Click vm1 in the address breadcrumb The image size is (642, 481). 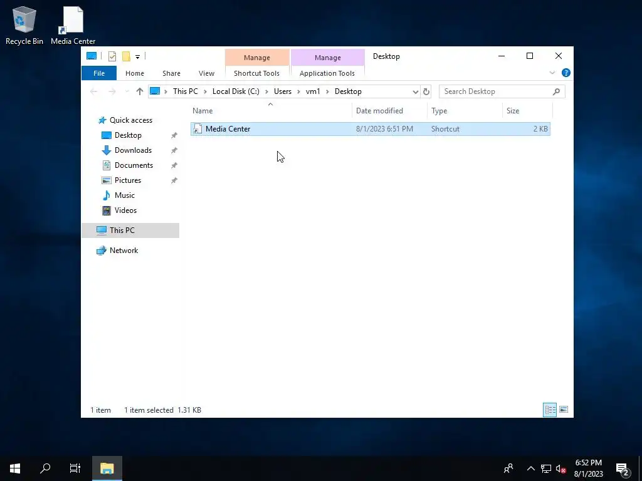[313, 91]
